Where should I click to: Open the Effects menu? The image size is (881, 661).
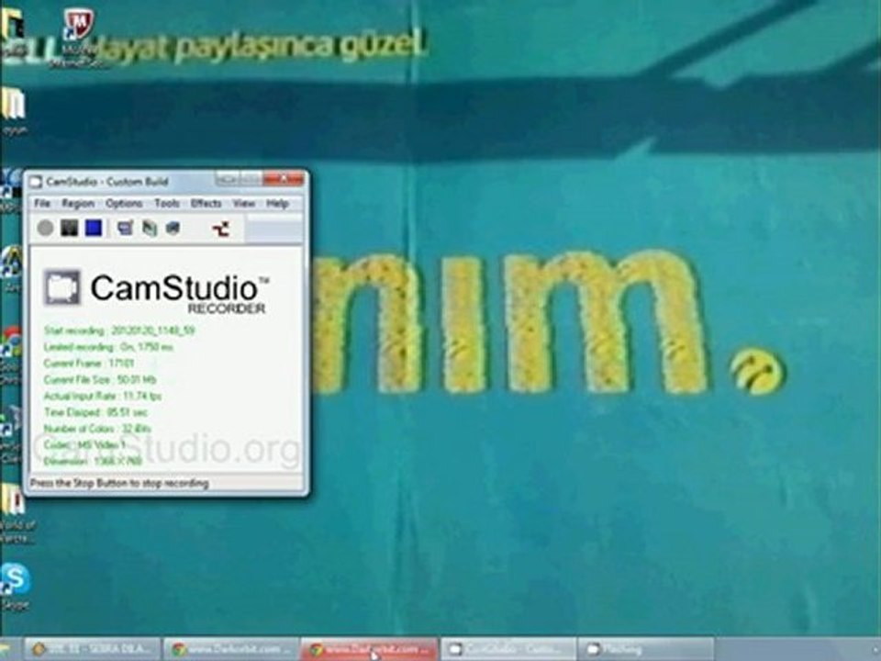pos(206,203)
